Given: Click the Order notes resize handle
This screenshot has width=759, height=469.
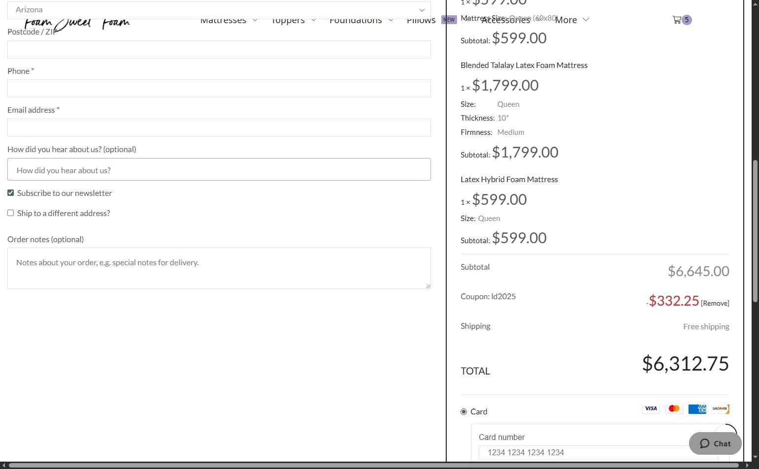Looking at the screenshot, I should tap(428, 286).
